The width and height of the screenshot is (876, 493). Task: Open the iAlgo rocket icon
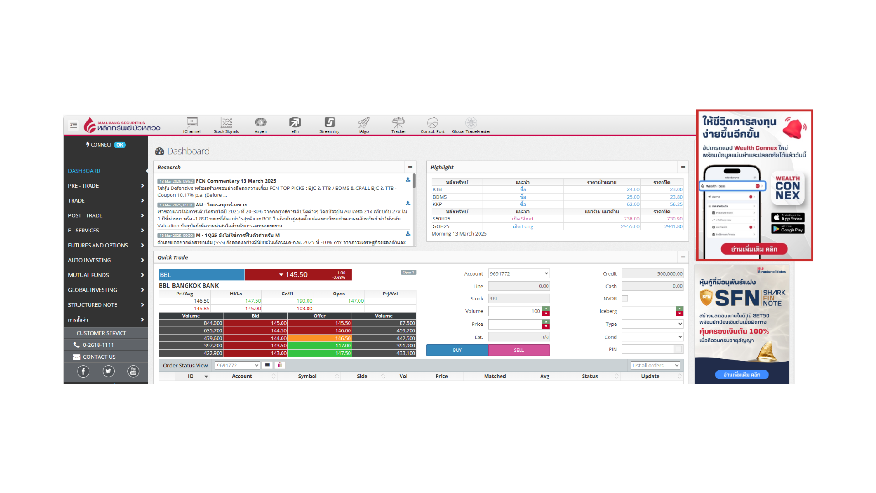pos(364,125)
